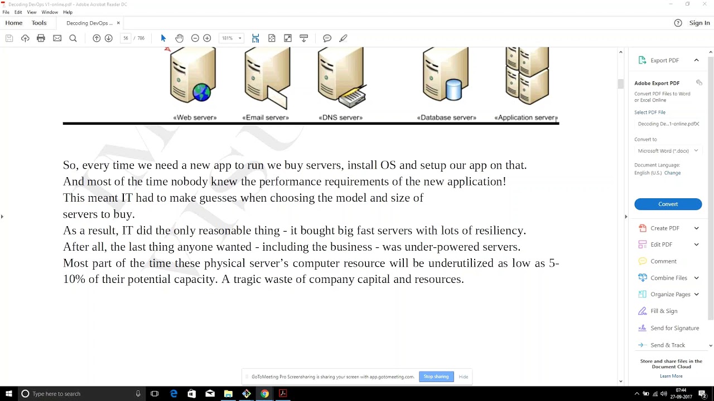Viewport: 714px width, 401px height.
Task: Click the fit width scrolling icon
Action: tap(255, 38)
